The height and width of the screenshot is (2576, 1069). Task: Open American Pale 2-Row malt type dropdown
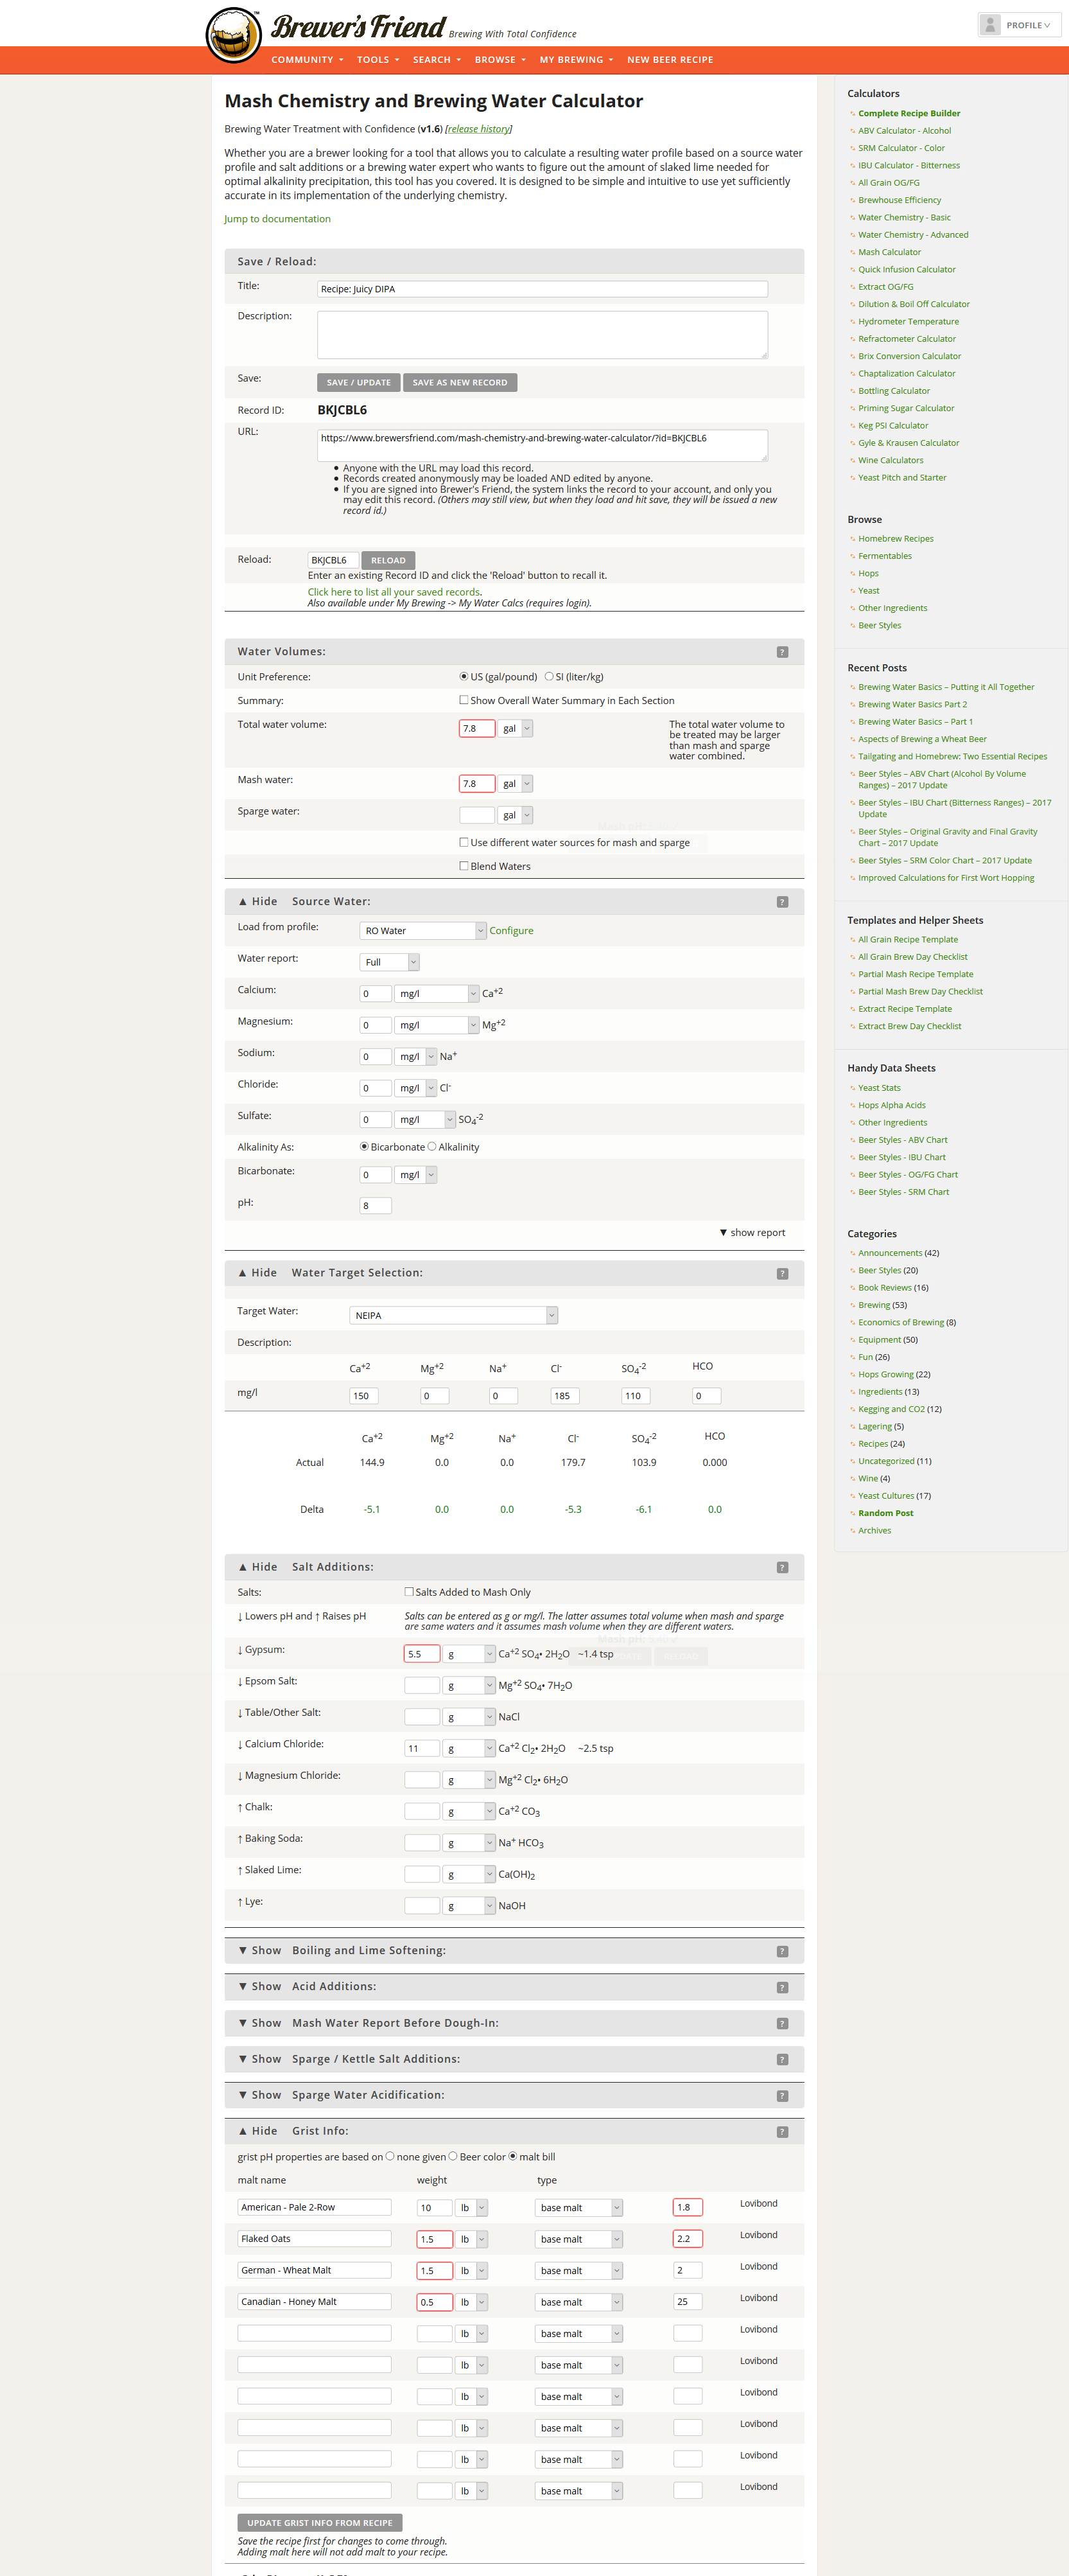coord(580,2207)
